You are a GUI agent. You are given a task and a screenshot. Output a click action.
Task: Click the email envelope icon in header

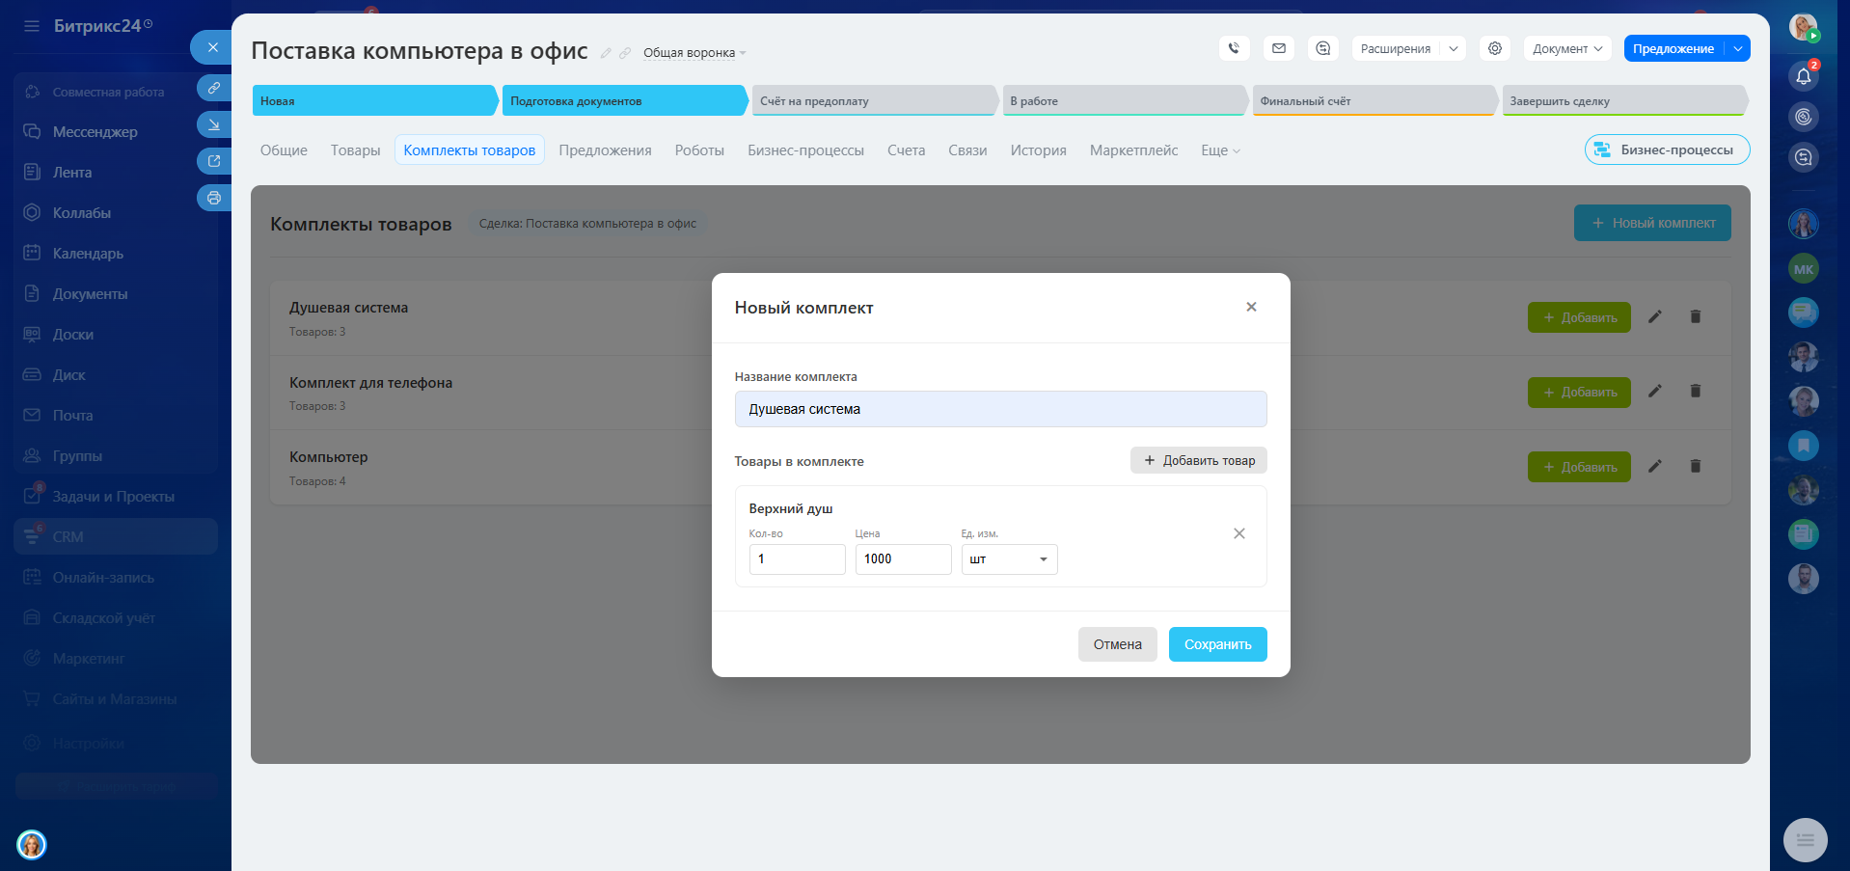pyautogui.click(x=1278, y=48)
